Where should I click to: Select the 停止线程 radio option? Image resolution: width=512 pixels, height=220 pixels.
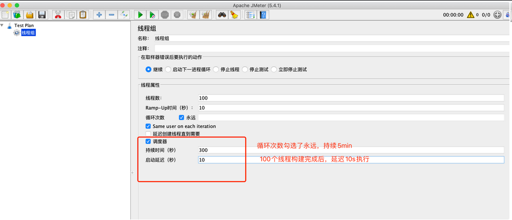[x=216, y=69]
